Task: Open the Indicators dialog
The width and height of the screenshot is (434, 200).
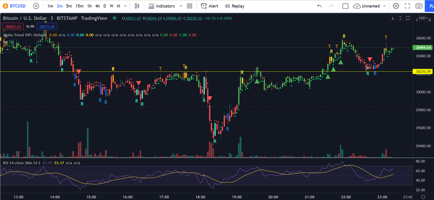Action: 161,6
